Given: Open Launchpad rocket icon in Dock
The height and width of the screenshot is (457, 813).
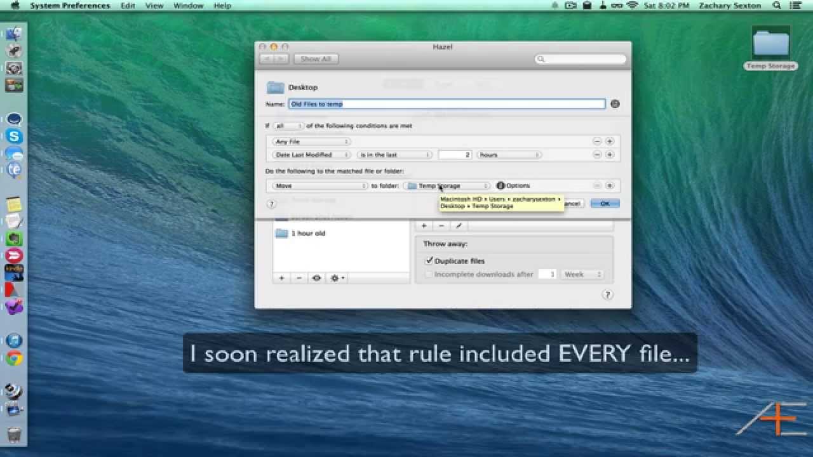Looking at the screenshot, I should (x=14, y=51).
